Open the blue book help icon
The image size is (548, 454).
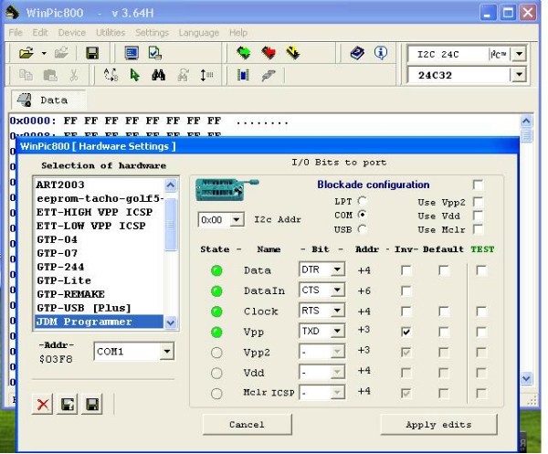pos(357,53)
